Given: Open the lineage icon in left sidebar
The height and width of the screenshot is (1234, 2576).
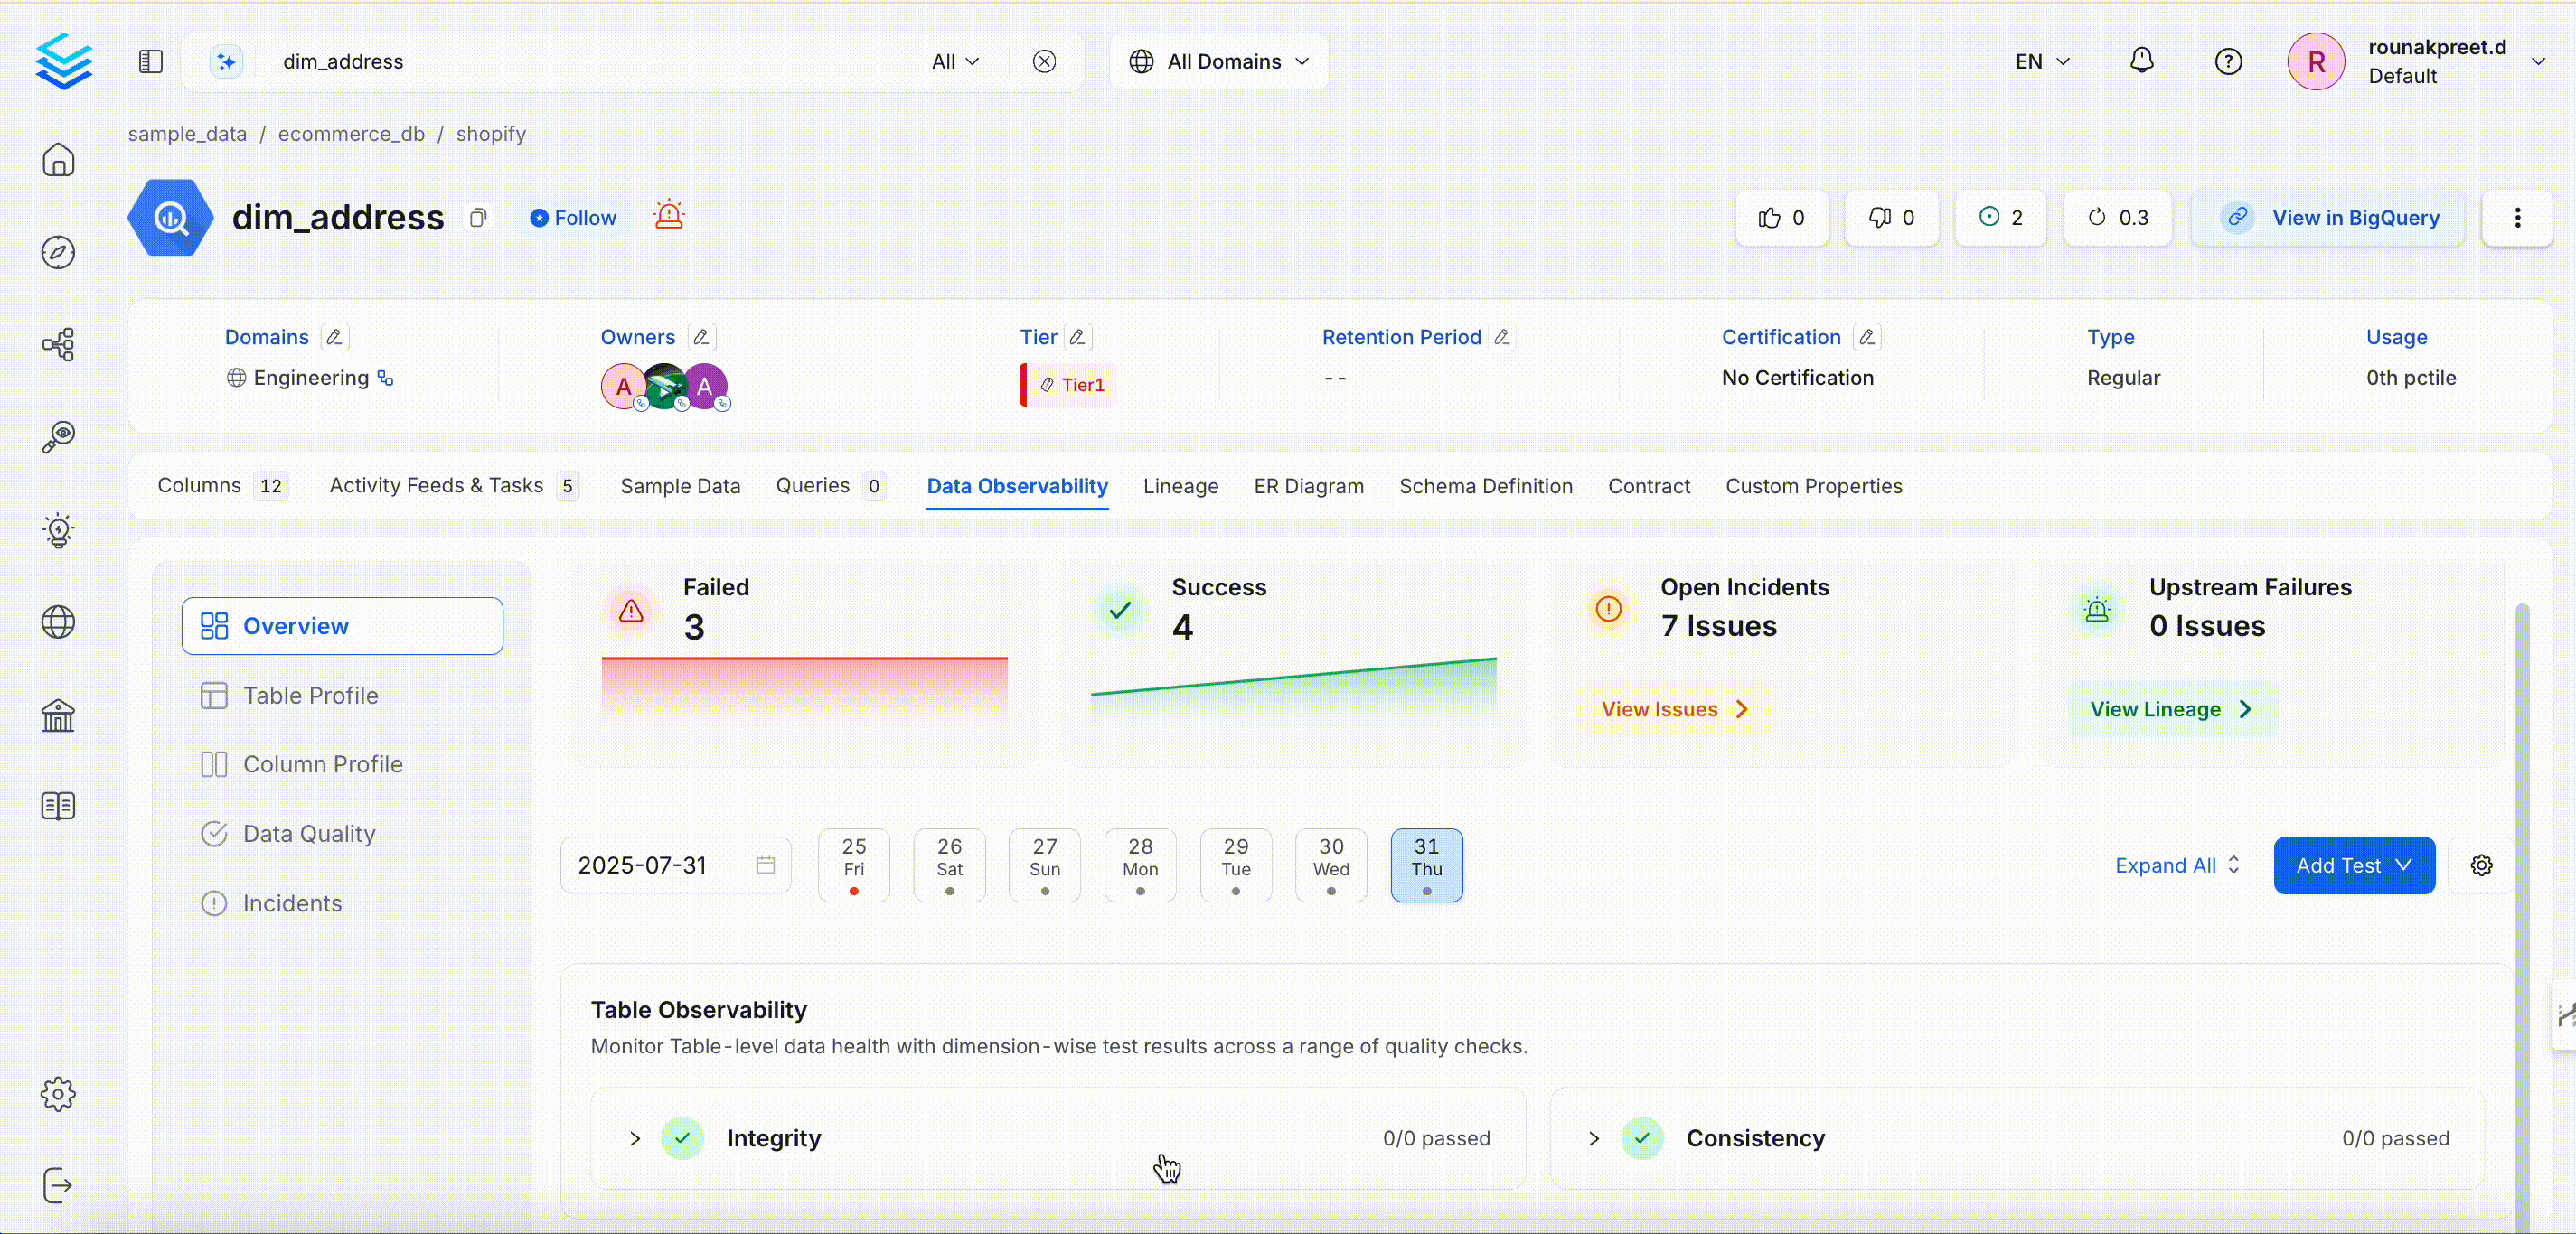Looking at the screenshot, I should coord(58,345).
